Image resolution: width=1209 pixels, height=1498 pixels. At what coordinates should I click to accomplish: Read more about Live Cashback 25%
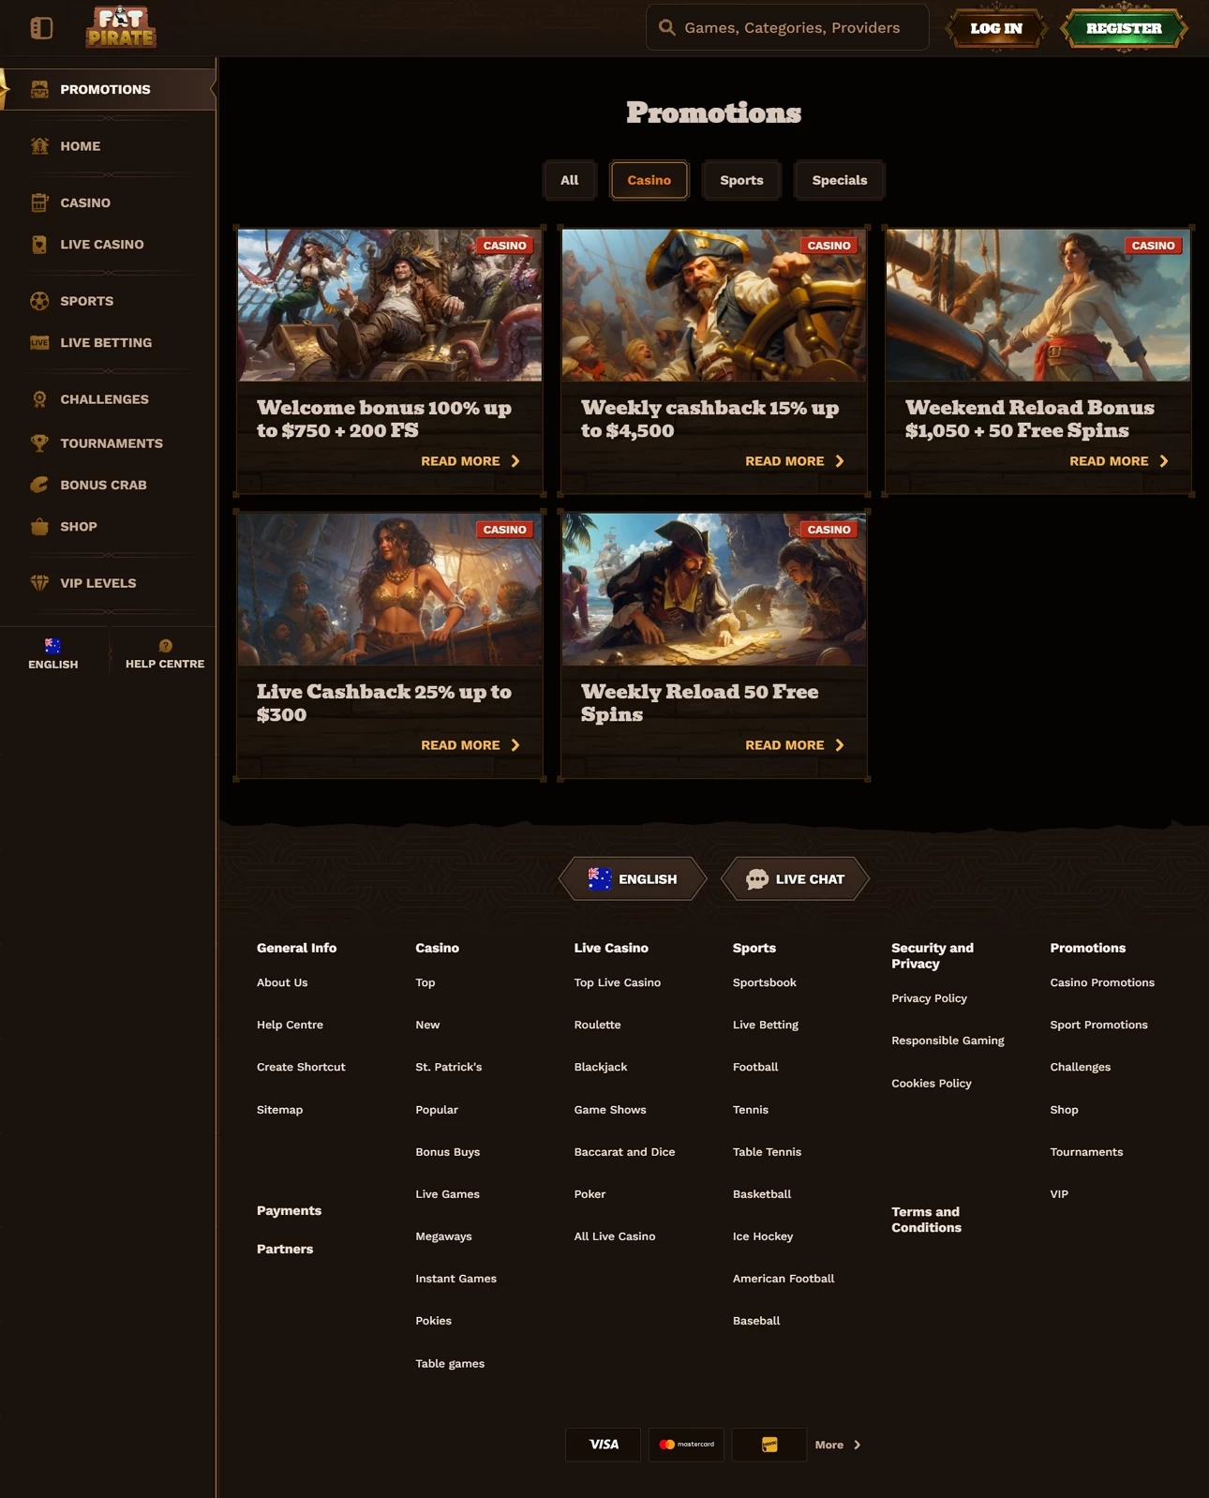click(470, 745)
